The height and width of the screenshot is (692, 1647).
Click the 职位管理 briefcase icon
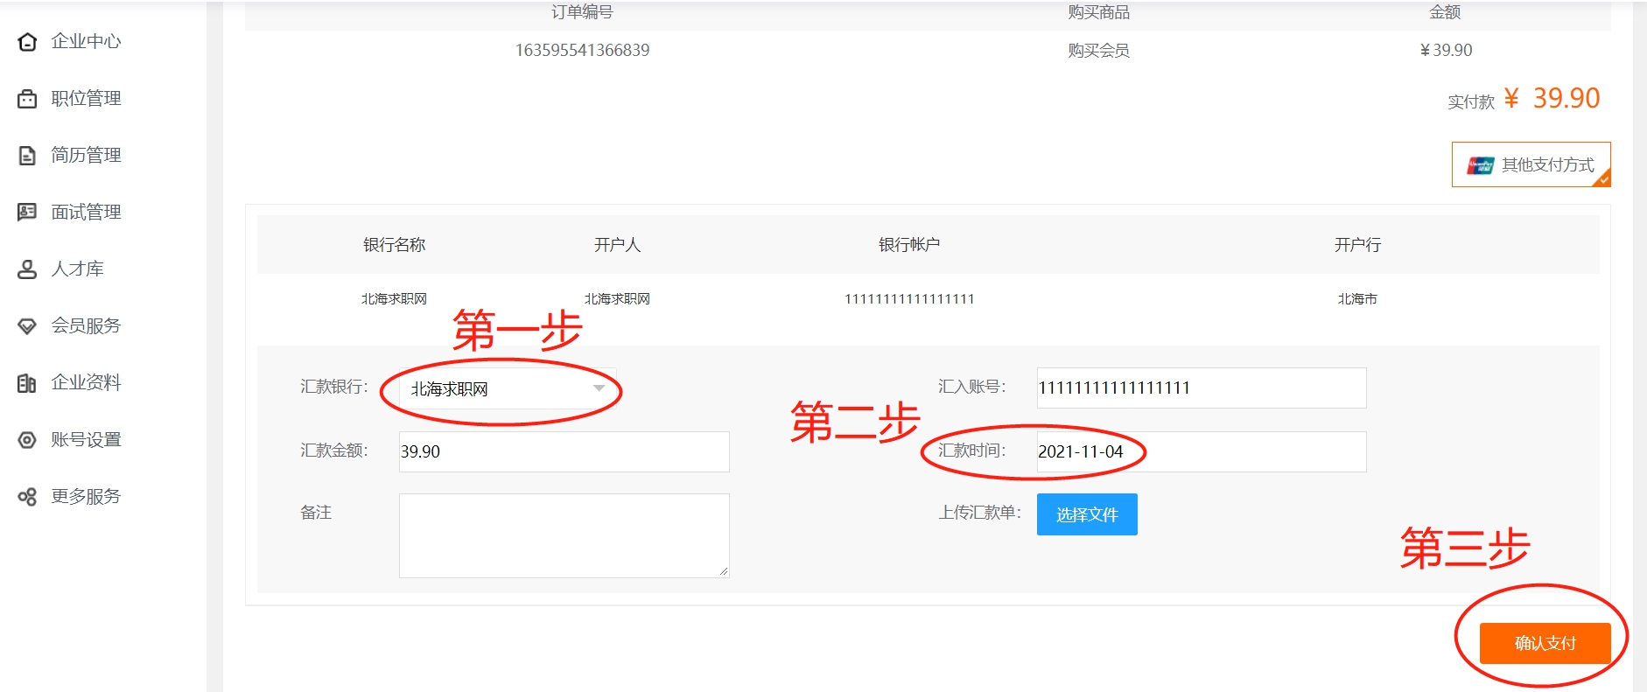pos(27,99)
